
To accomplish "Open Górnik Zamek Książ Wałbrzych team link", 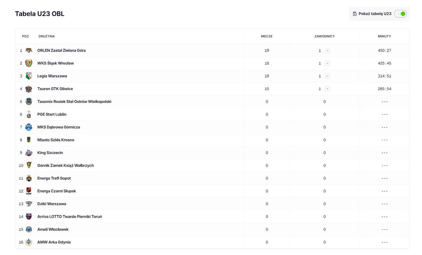I will pos(65,166).
